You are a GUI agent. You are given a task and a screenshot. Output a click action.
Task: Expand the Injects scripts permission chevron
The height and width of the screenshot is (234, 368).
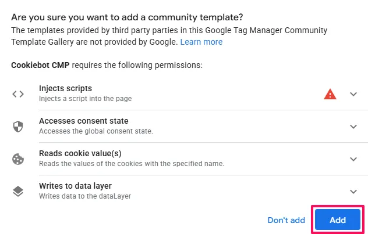point(353,94)
